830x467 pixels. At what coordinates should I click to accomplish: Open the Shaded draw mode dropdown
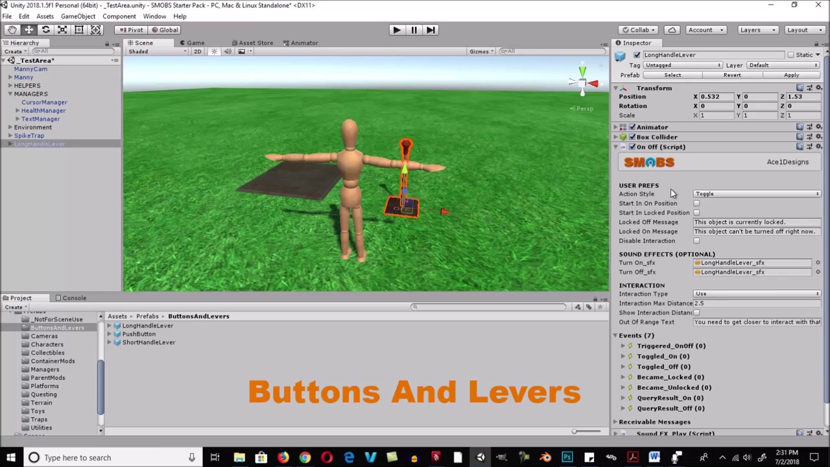tap(158, 51)
